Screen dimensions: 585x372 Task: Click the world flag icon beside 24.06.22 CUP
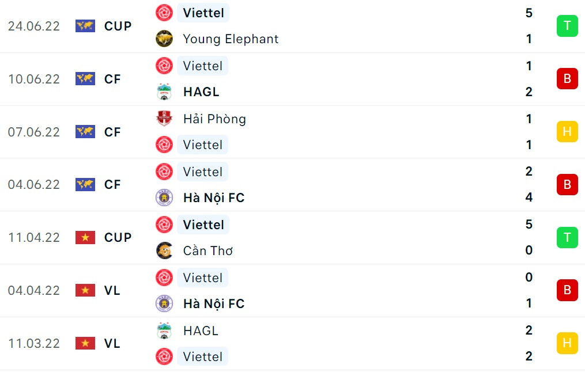tap(85, 26)
